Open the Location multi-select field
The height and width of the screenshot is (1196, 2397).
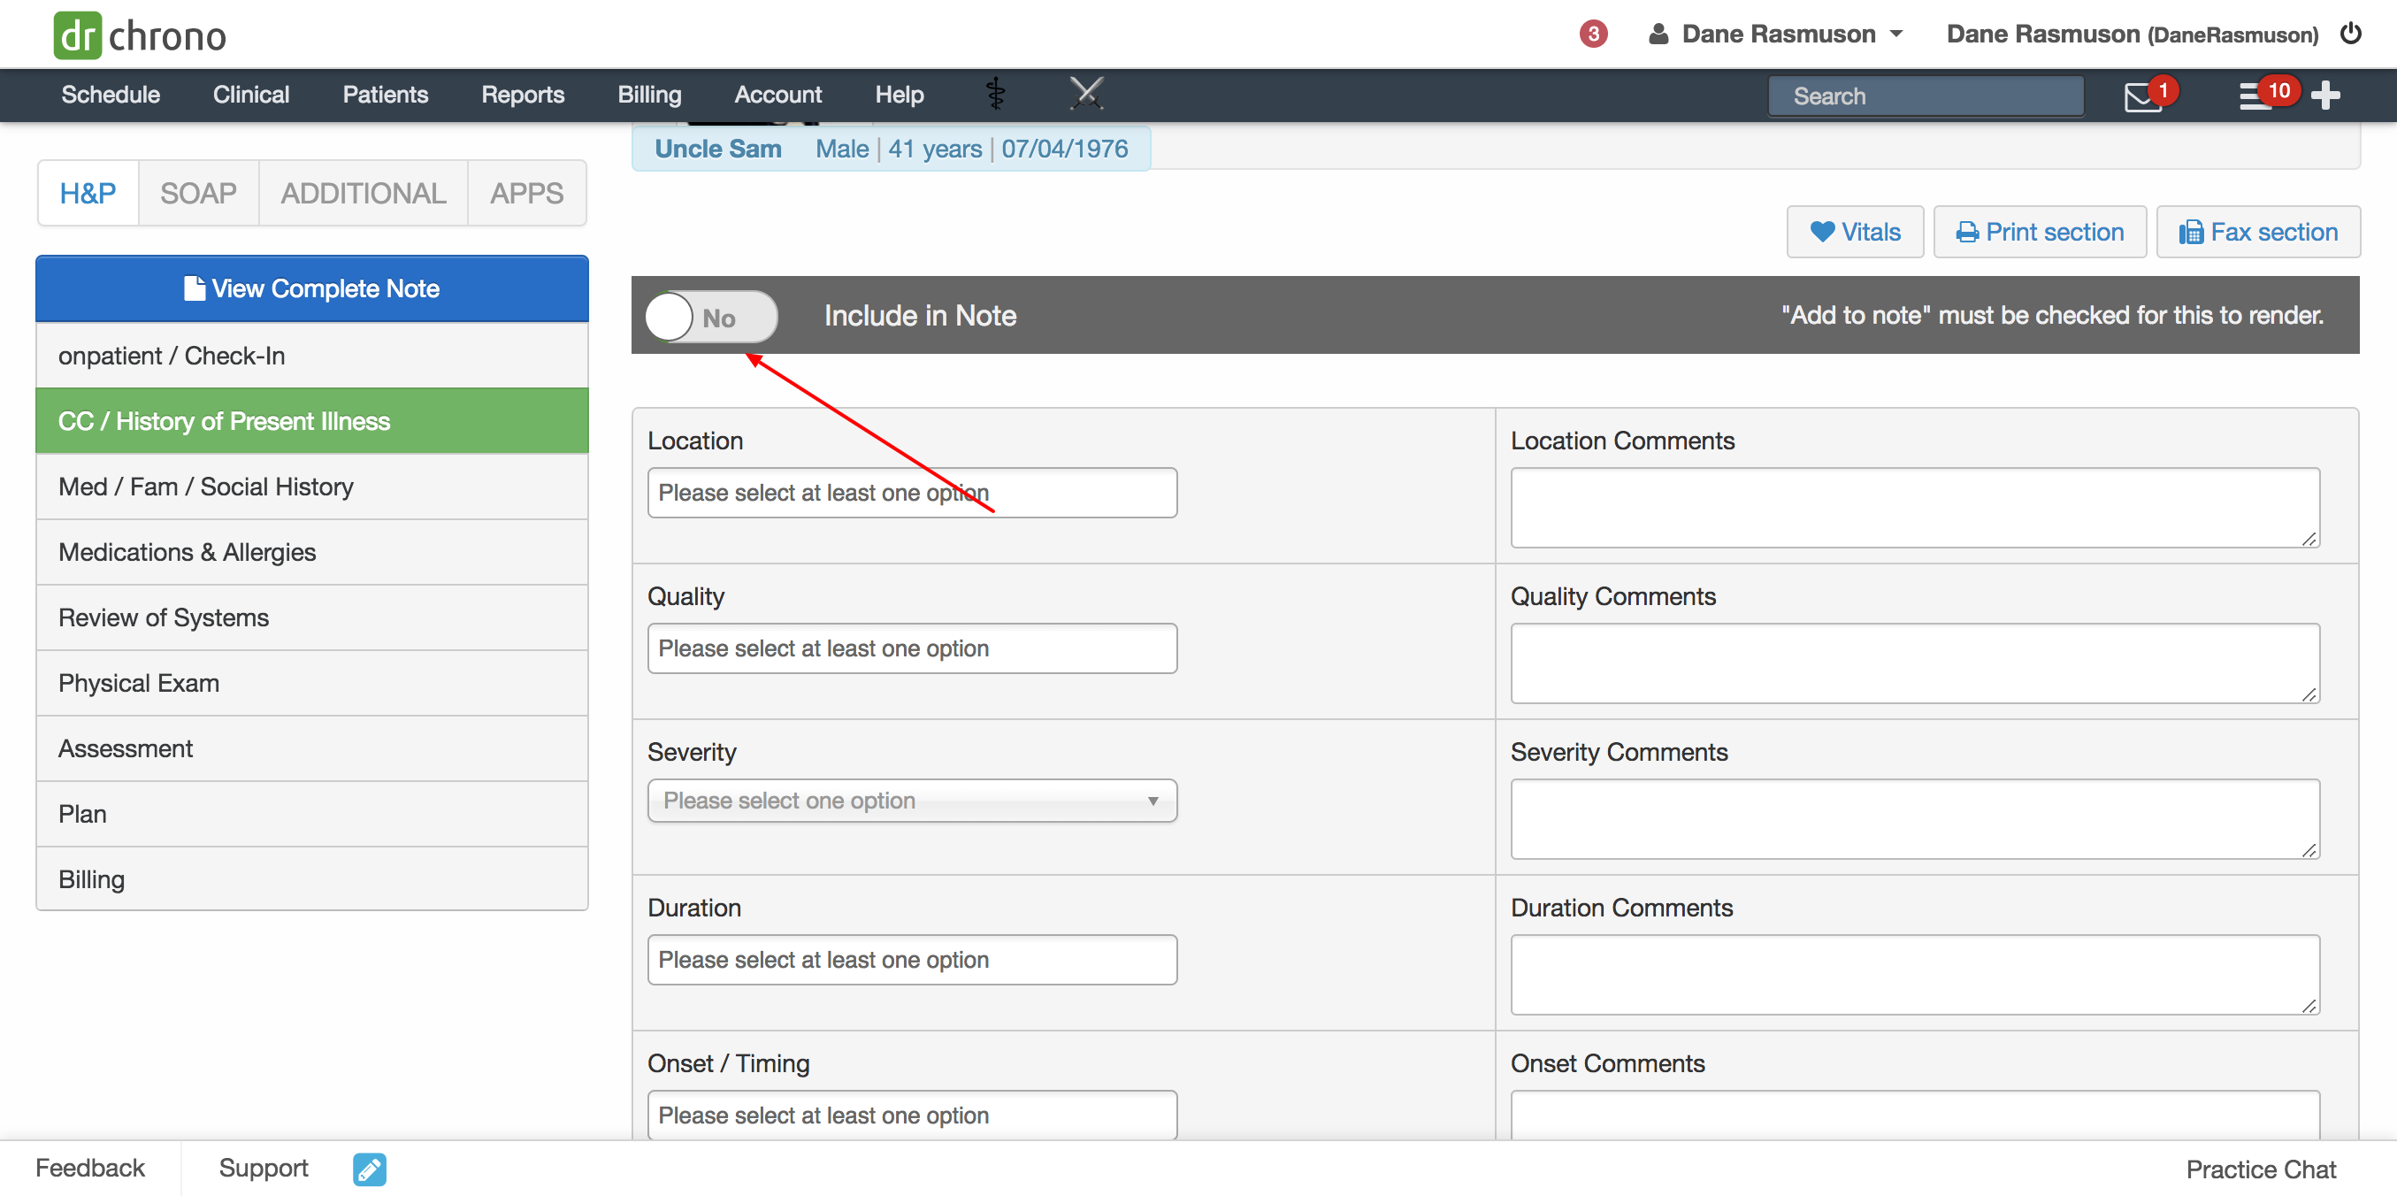pos(912,493)
